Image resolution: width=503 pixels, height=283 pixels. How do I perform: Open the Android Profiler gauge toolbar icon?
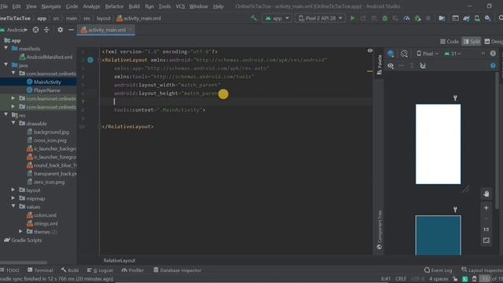coord(406,18)
